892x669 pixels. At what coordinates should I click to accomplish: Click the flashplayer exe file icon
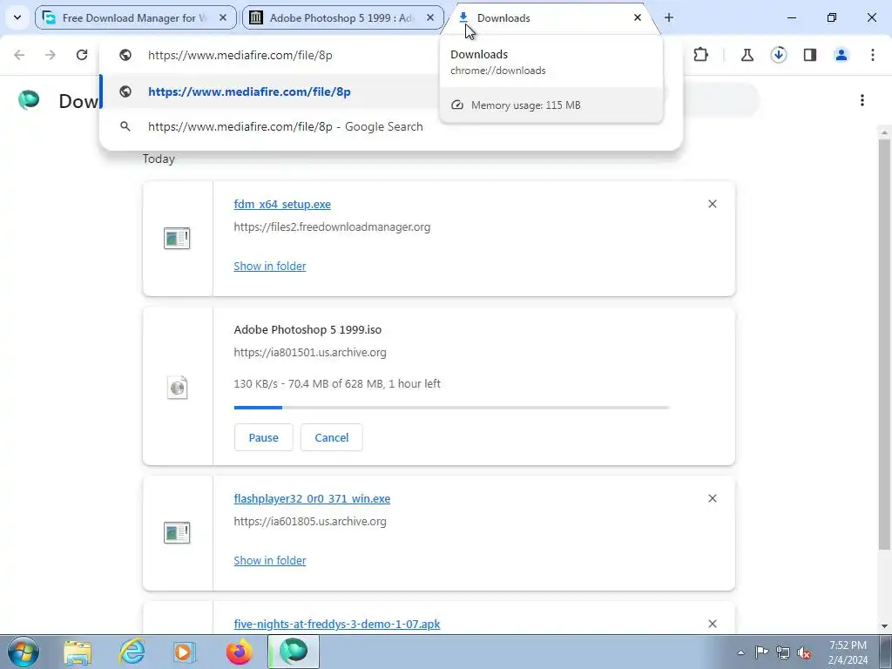pyautogui.click(x=177, y=533)
